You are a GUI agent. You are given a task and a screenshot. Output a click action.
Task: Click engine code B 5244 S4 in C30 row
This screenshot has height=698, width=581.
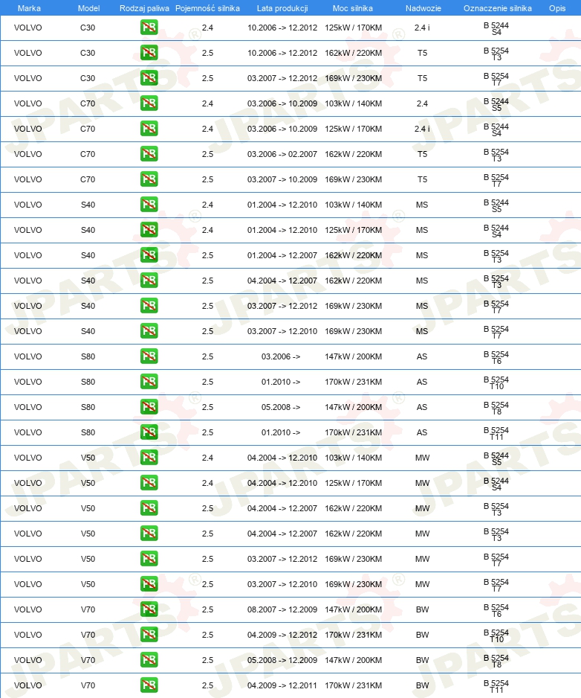click(496, 29)
